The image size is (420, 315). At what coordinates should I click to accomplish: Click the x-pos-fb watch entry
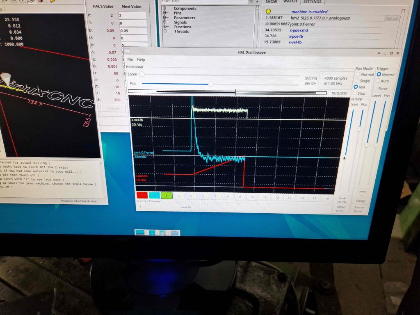pyautogui.click(x=296, y=37)
